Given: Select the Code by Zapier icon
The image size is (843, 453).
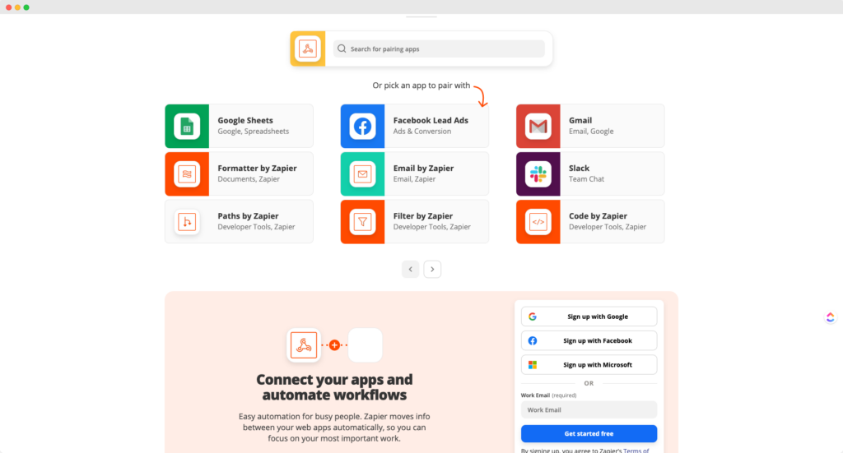Looking at the screenshot, I should click(x=538, y=222).
